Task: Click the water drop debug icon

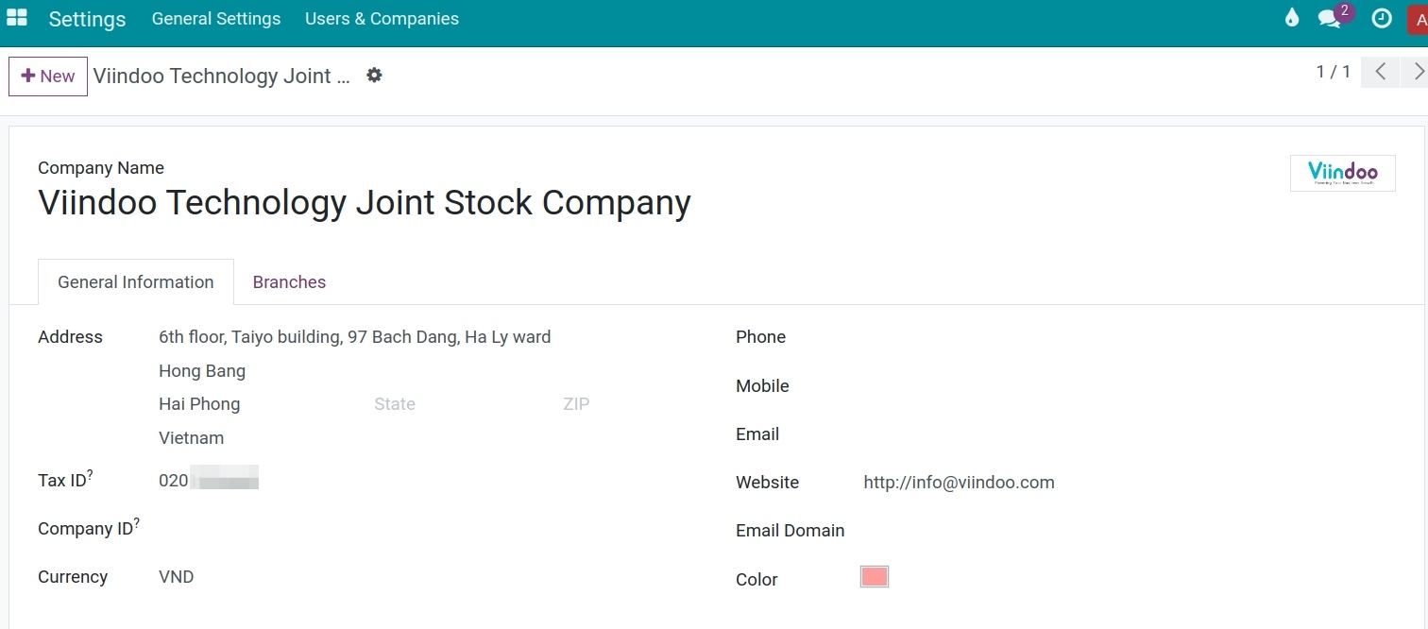Action: pyautogui.click(x=1292, y=18)
